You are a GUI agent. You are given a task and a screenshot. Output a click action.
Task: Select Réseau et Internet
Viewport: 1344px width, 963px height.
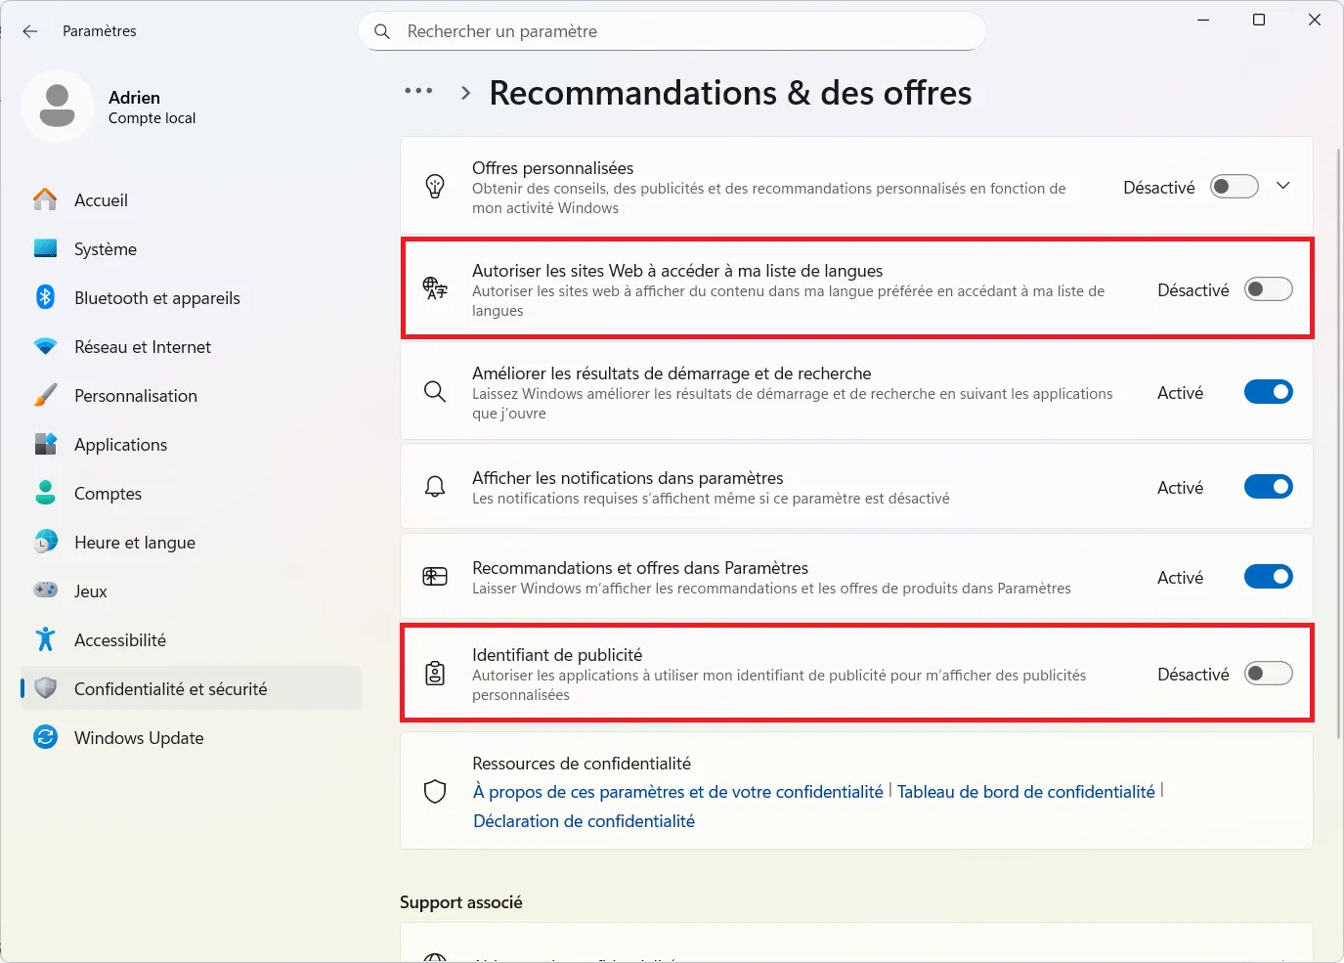(191, 346)
